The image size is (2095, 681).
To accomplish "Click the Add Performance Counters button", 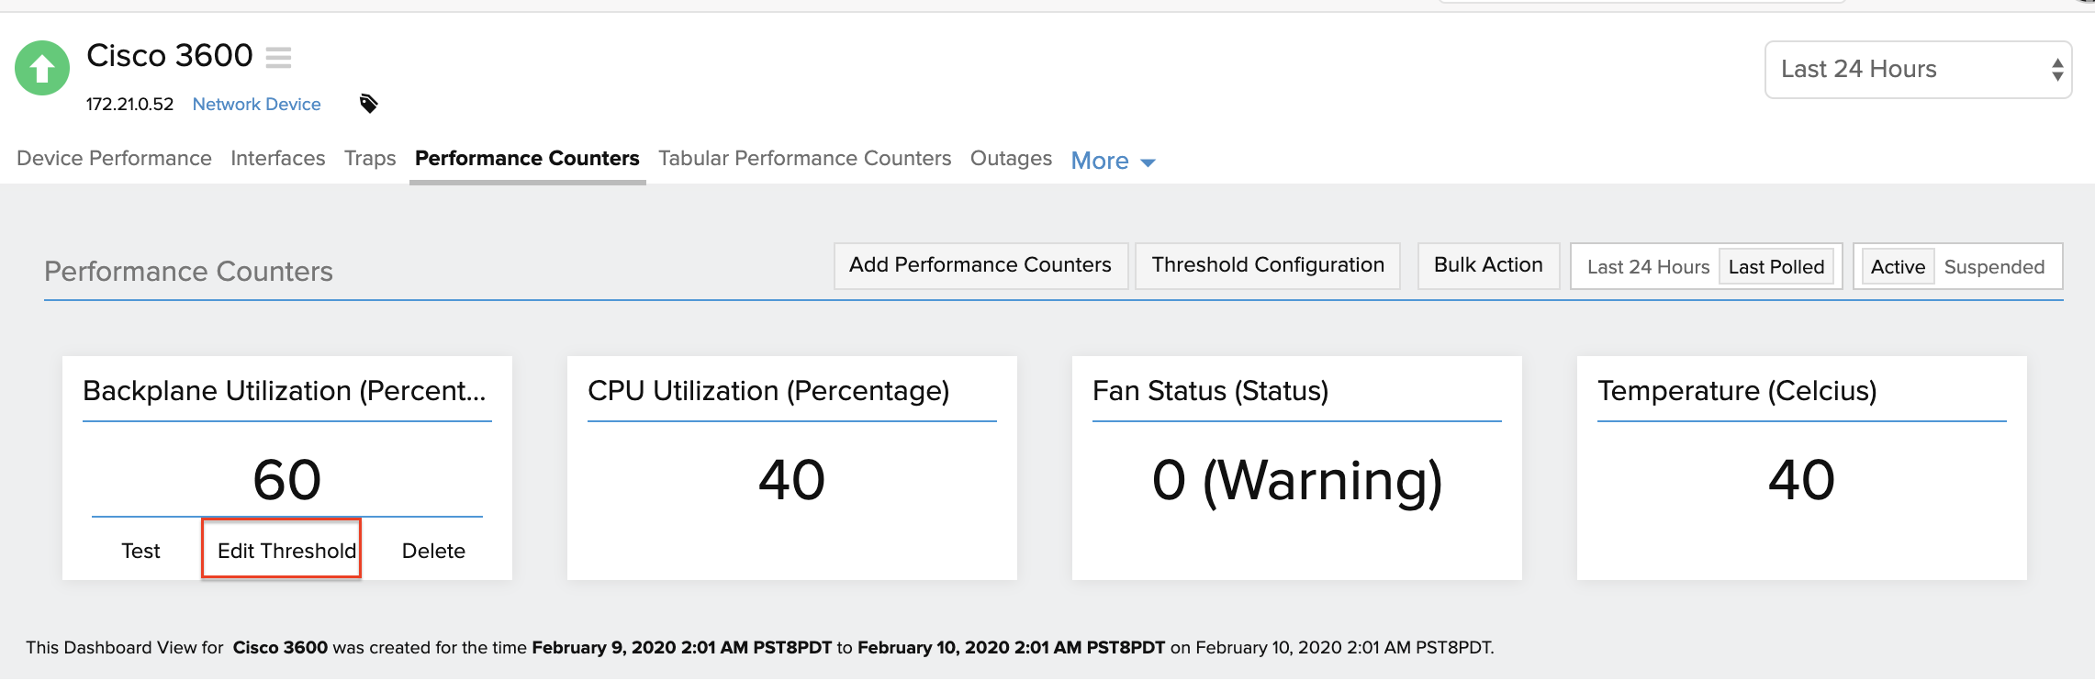I will pyautogui.click(x=980, y=265).
